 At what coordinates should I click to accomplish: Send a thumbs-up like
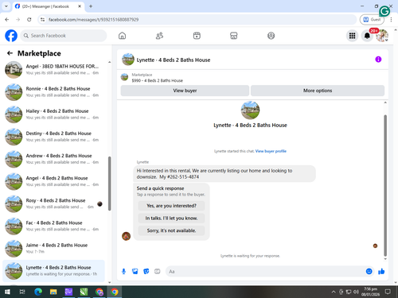381,271
